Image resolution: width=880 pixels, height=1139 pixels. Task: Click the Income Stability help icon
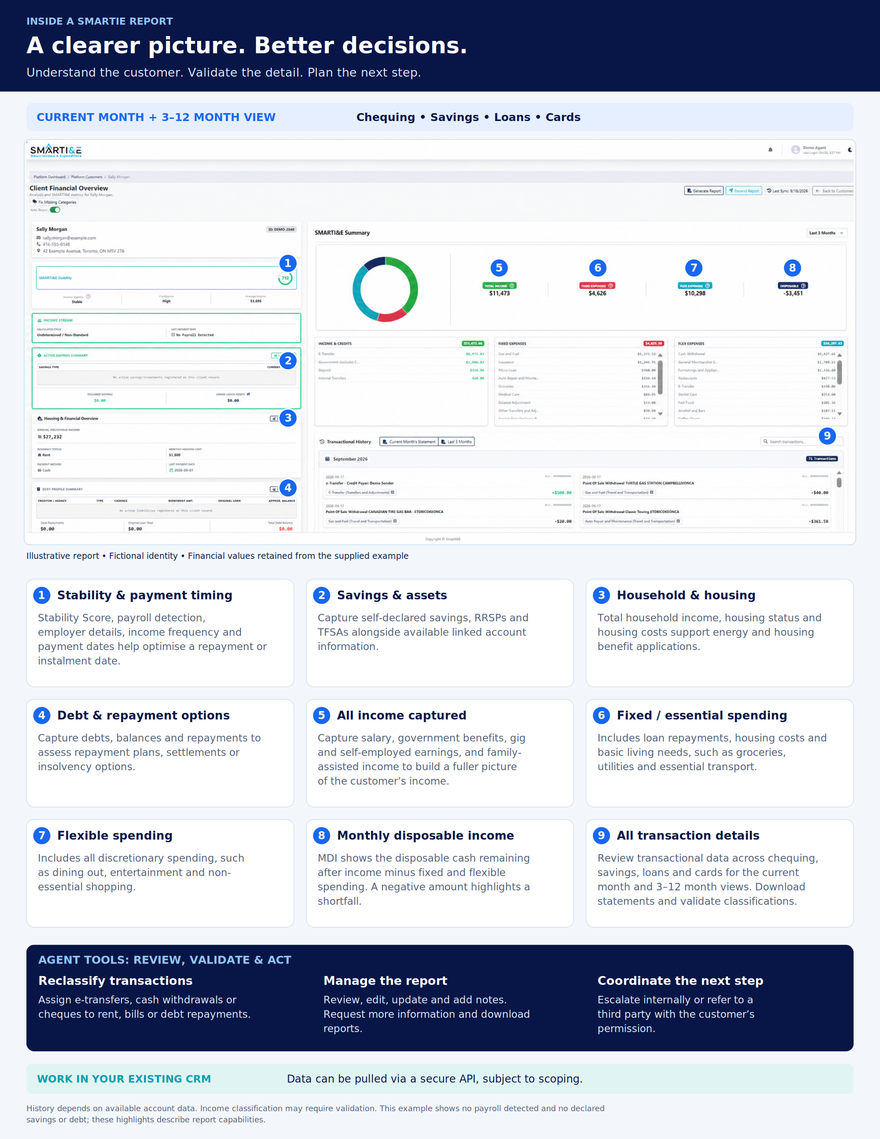pos(88,296)
